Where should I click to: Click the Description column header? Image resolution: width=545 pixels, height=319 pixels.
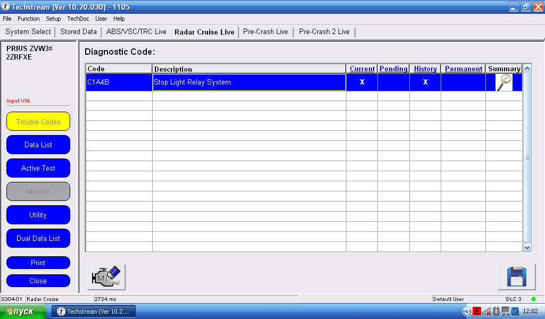[x=249, y=69]
